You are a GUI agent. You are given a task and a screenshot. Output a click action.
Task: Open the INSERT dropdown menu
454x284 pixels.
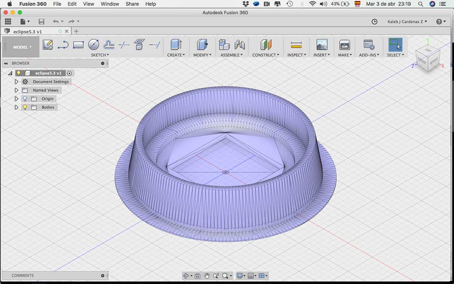pos(322,55)
